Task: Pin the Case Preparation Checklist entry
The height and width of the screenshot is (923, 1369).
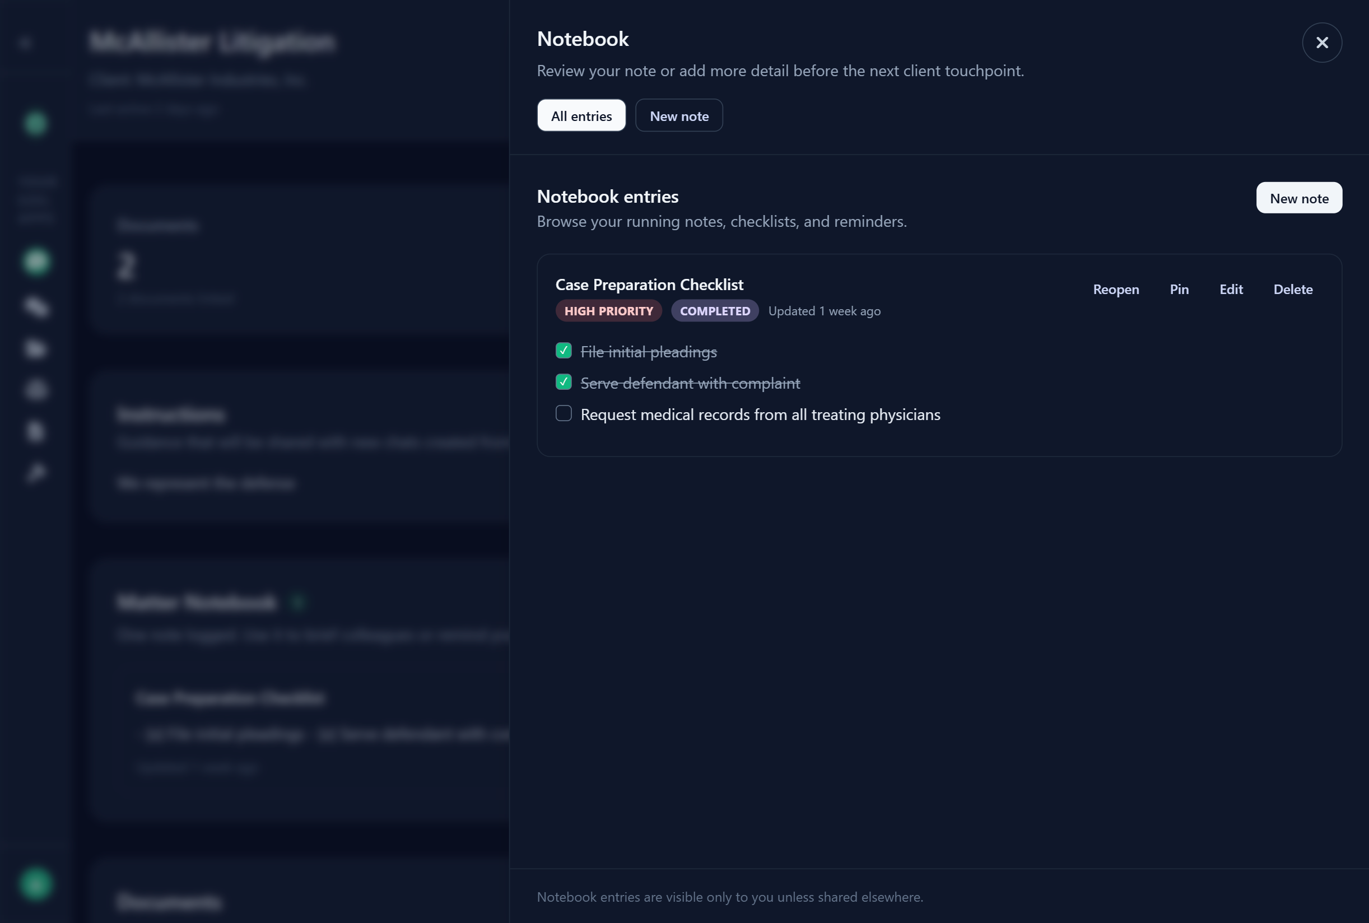Action: (1179, 289)
